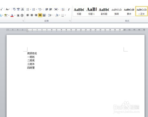Apply the 强调 emphasis style
Image resolution: width=148 pixels, height=117 pixels.
117,11
